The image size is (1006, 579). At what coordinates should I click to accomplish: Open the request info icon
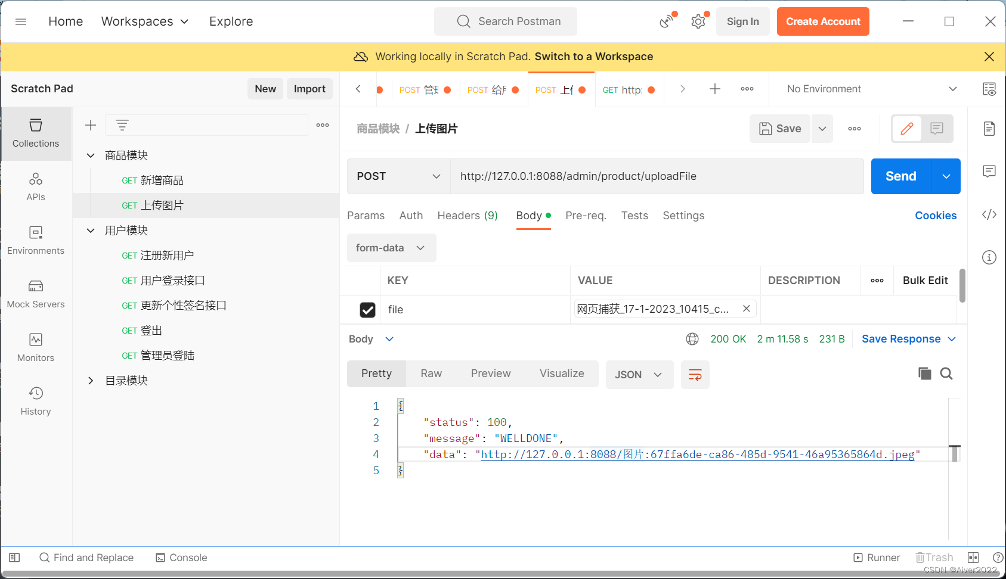point(989,257)
